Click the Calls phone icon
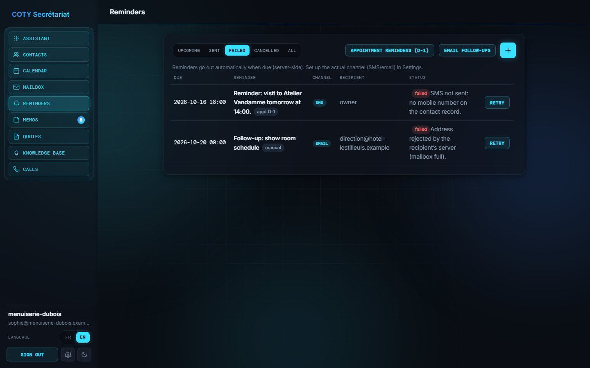The width and height of the screenshot is (590, 368). click(16, 169)
